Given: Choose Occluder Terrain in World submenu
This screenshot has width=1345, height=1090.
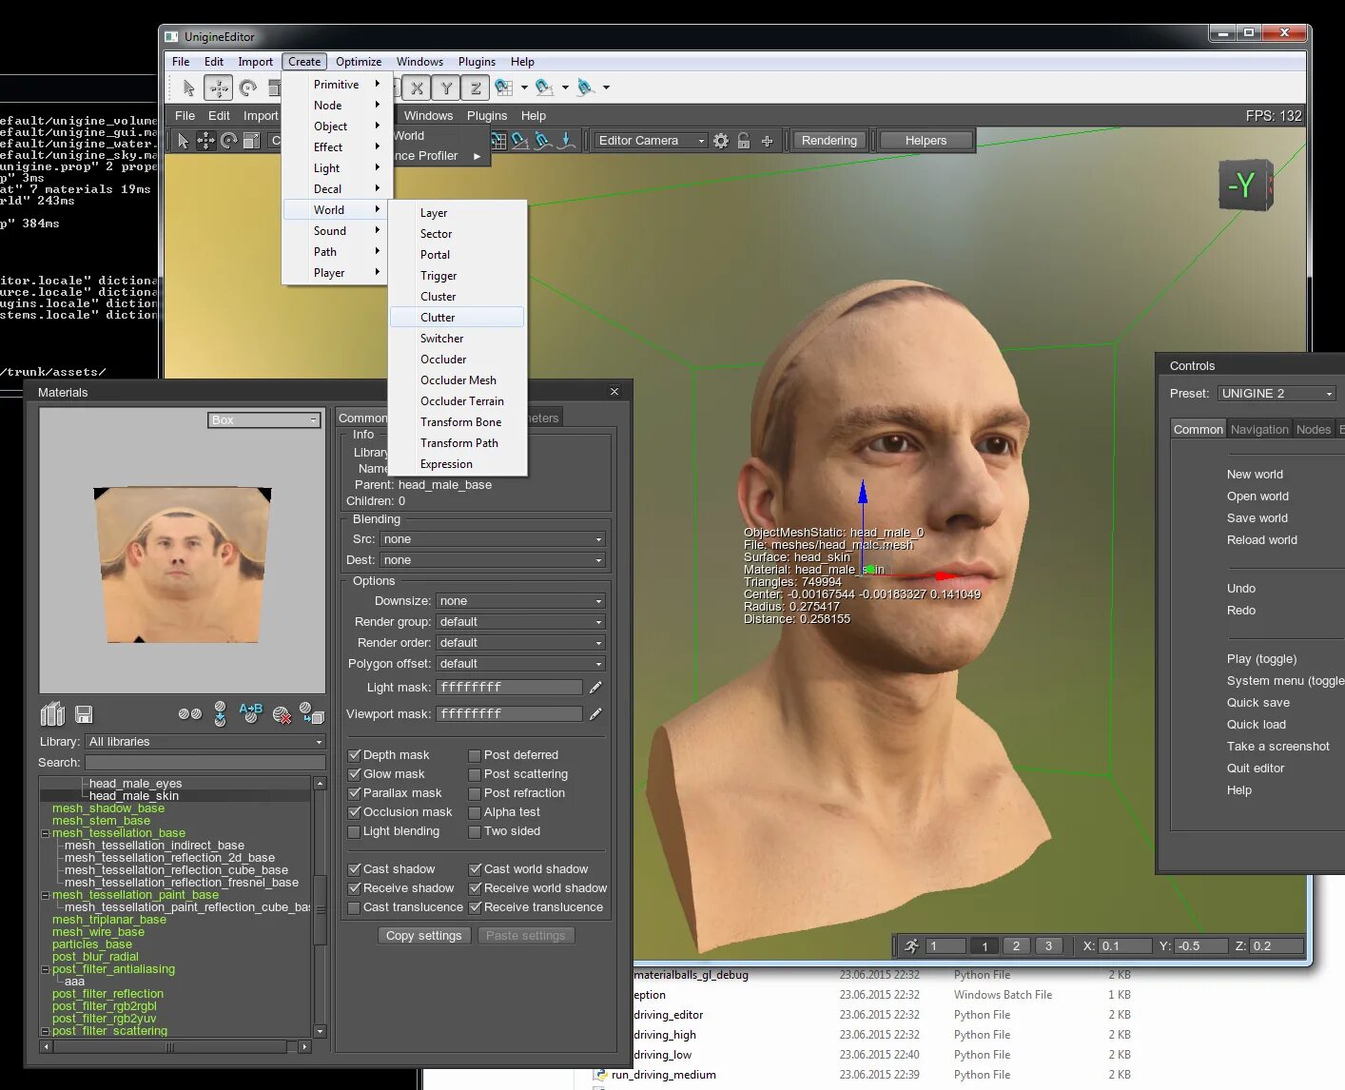Looking at the screenshot, I should pyautogui.click(x=462, y=401).
